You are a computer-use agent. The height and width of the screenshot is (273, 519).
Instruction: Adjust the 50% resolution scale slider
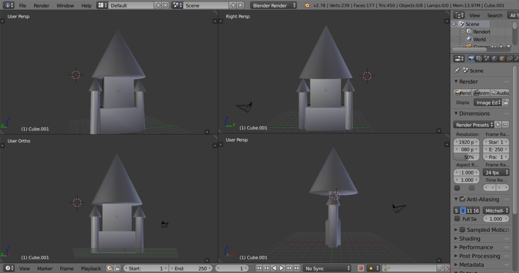(x=466, y=157)
